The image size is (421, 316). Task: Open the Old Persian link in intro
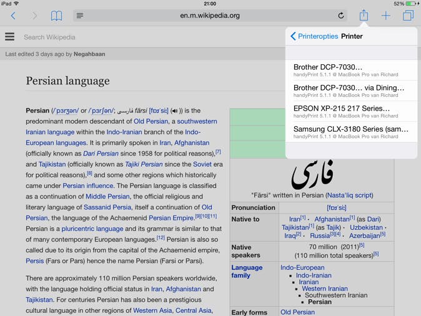[151, 121]
